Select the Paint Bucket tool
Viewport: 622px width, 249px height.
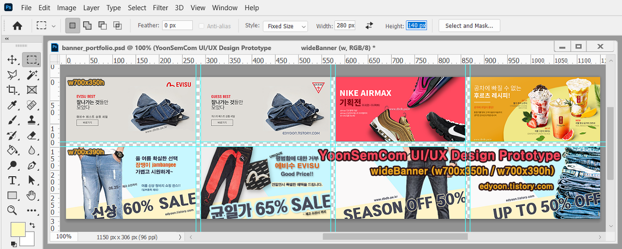12,150
